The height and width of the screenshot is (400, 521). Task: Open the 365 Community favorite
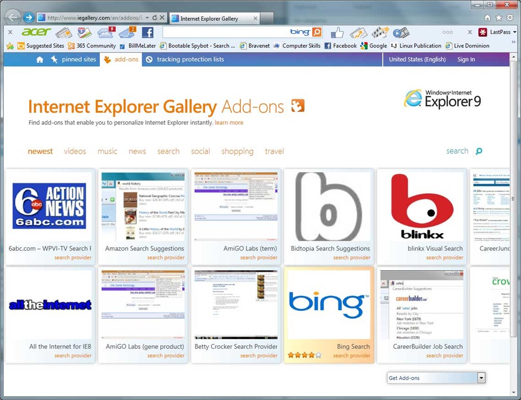[x=92, y=46]
